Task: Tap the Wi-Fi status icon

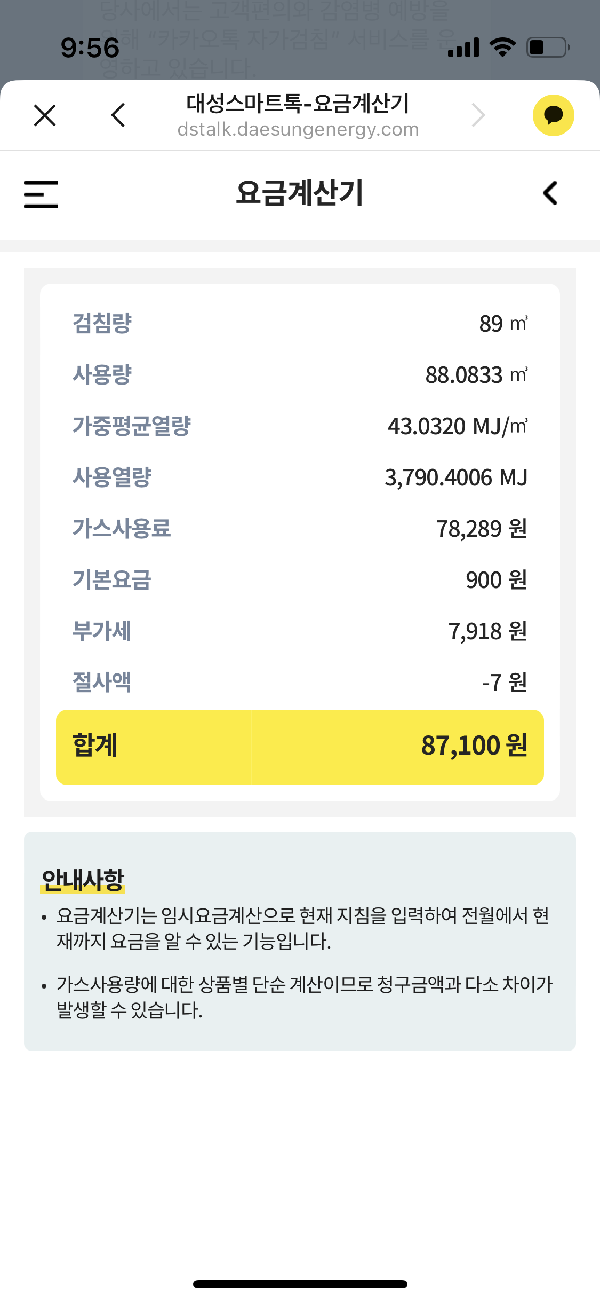Action: pos(502,48)
